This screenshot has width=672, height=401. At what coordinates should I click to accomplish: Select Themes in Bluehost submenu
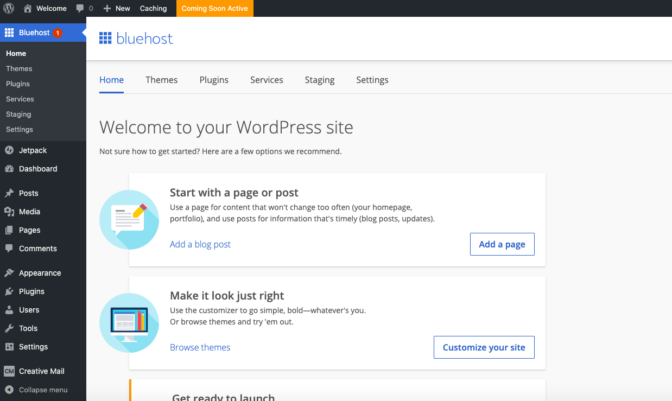19,68
